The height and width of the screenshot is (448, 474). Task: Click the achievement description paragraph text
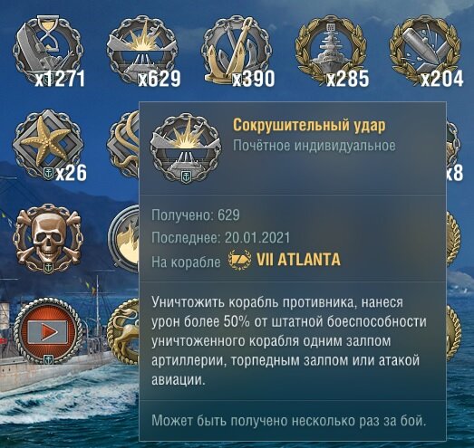point(289,341)
